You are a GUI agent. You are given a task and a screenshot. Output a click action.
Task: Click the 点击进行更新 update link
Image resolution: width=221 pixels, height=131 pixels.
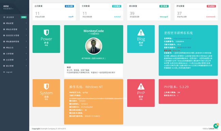[186, 47]
